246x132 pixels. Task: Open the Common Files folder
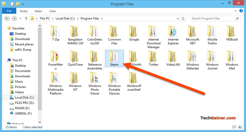[114, 35]
